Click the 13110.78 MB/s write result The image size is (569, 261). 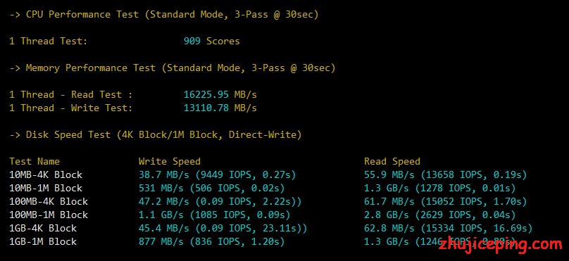click(220, 108)
